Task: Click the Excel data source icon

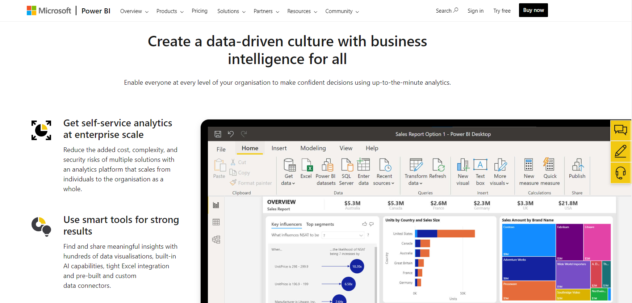Action: [x=306, y=165]
